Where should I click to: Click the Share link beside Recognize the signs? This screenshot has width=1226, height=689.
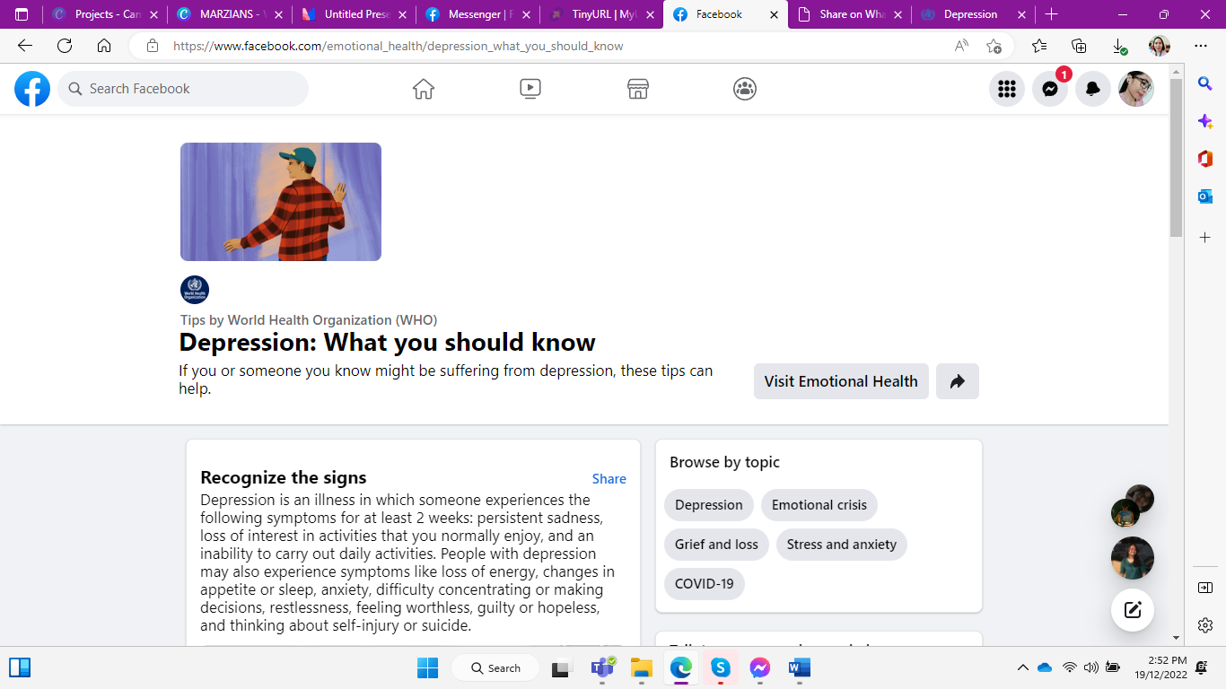[609, 479]
